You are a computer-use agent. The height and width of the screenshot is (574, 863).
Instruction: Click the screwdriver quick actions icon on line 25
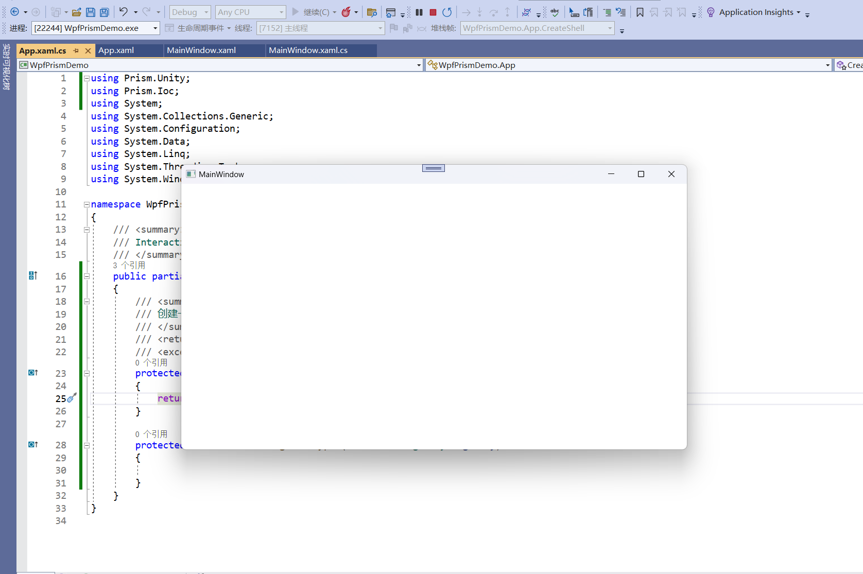72,397
